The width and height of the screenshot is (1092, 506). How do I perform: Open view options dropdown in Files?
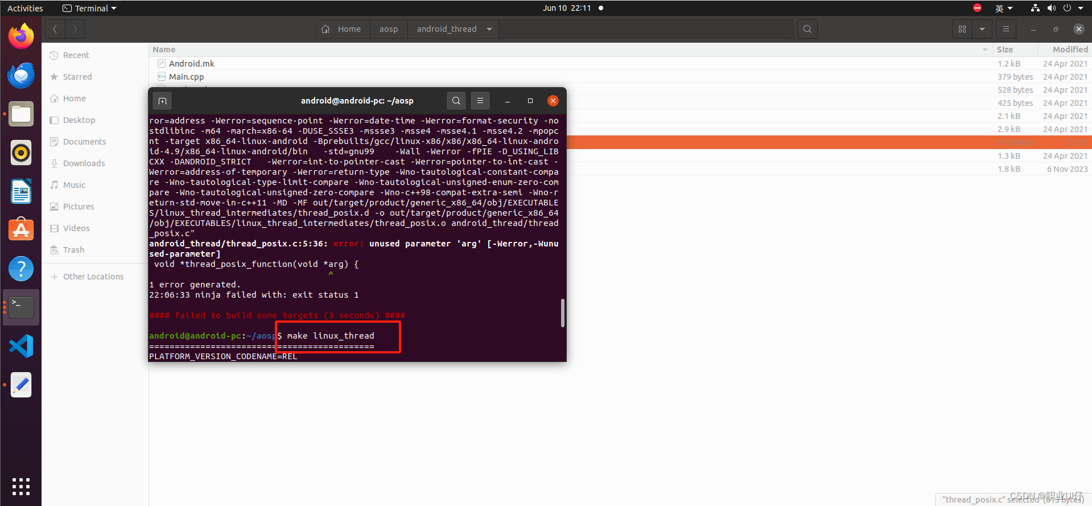tap(982, 29)
